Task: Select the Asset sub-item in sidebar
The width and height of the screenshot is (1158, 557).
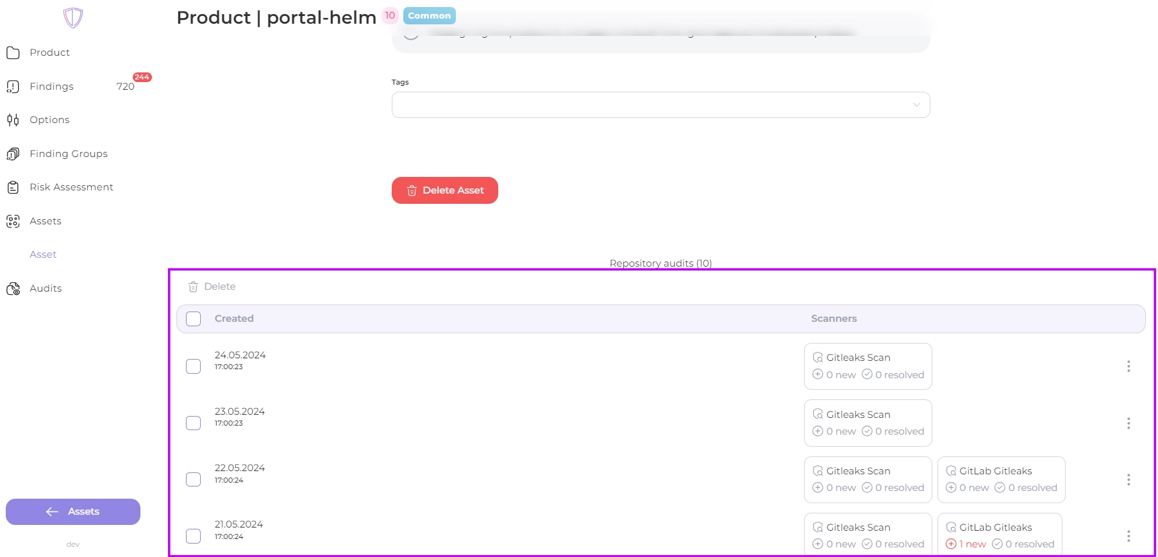Action: [x=43, y=254]
